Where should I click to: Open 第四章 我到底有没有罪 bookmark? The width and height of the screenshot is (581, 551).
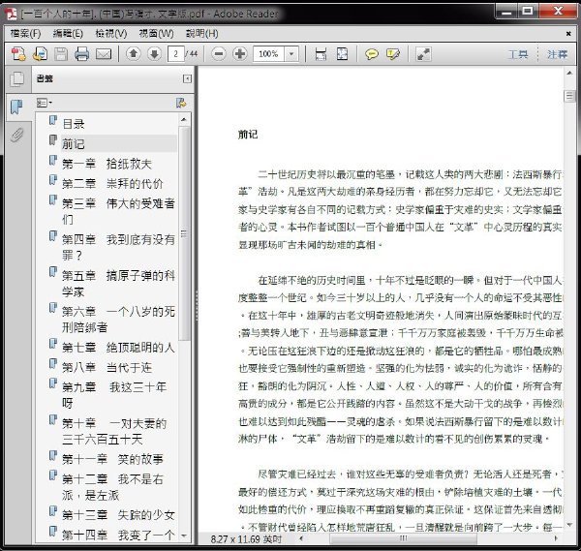118,247
